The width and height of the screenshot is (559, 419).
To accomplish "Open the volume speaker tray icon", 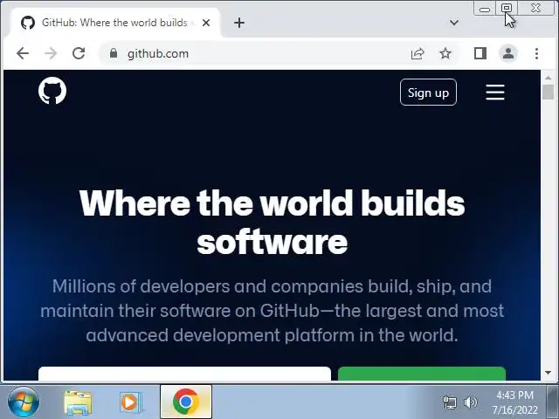I will (x=470, y=402).
